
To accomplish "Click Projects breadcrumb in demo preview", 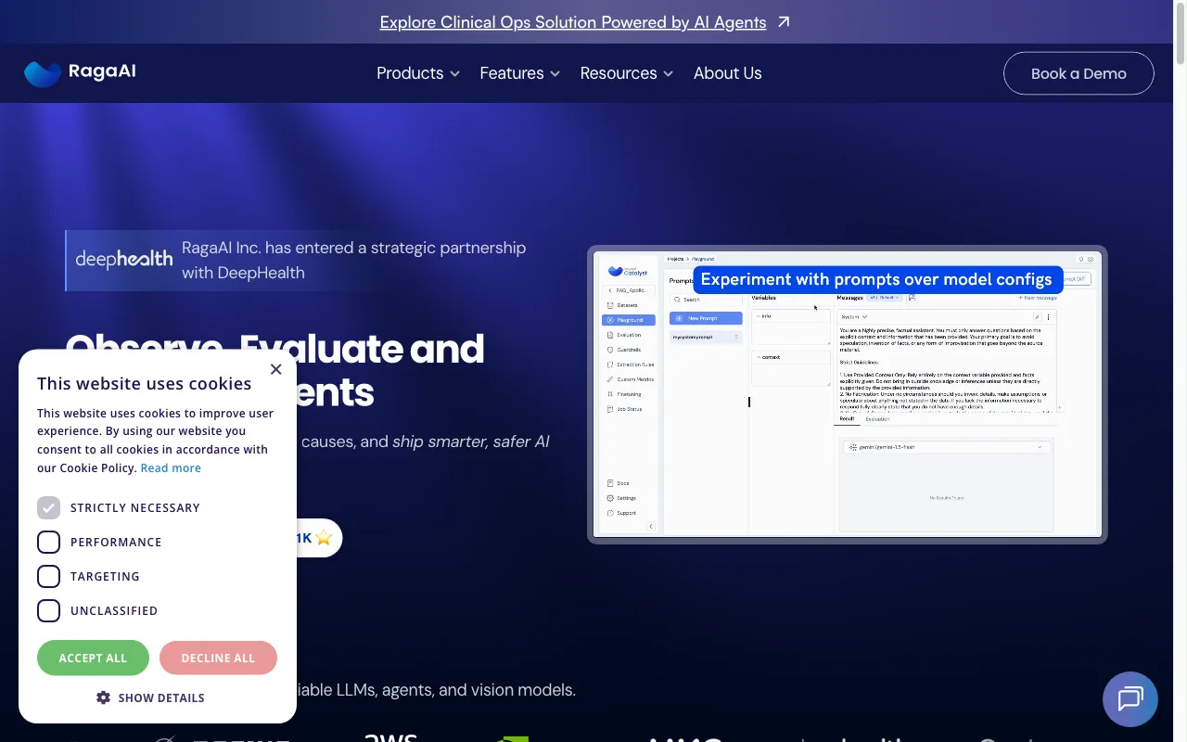I will click(676, 259).
